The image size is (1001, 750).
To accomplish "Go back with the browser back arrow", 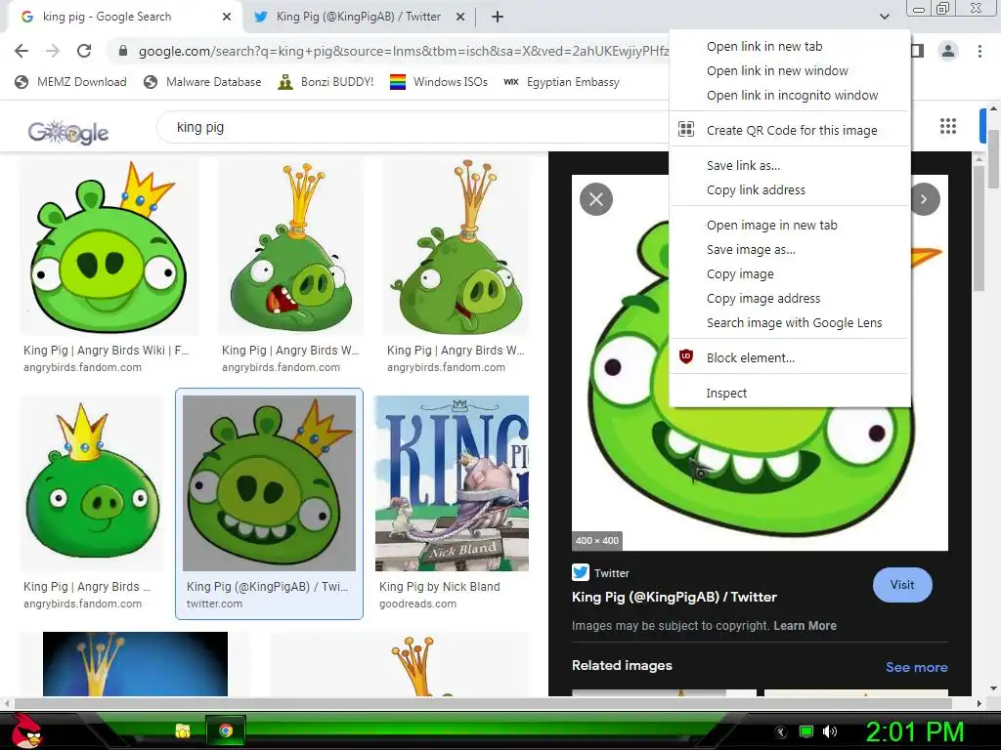I will (x=22, y=51).
